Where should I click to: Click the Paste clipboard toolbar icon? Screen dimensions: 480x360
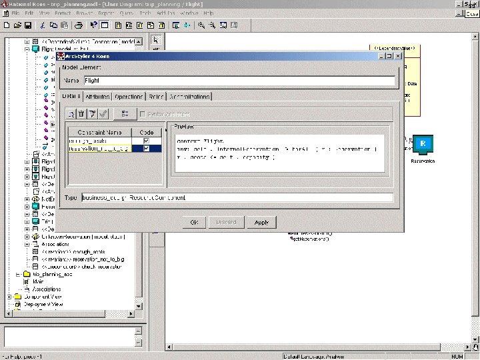click(x=64, y=25)
